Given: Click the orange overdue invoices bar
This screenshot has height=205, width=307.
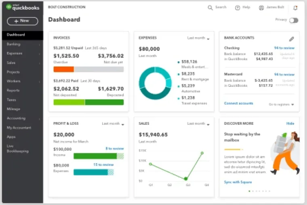Looking at the screenshot, I should click(x=64, y=69).
